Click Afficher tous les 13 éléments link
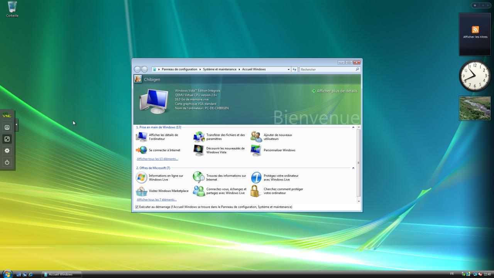The width and height of the screenshot is (494, 278). [x=157, y=159]
